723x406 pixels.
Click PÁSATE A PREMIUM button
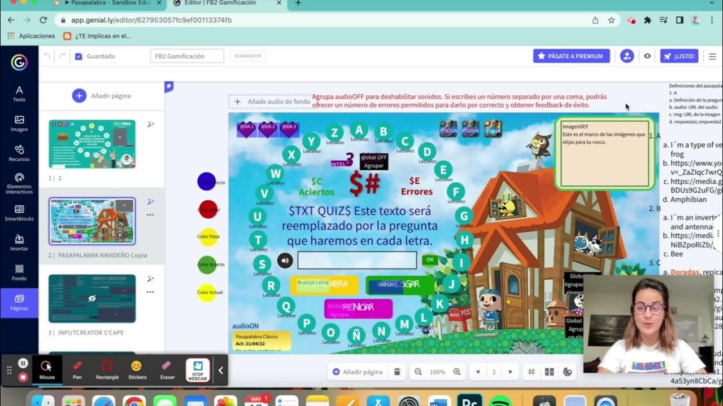pos(572,56)
